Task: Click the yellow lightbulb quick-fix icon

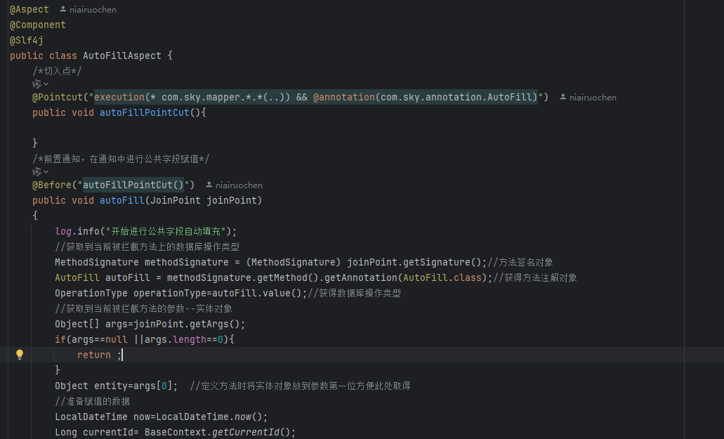Action: pos(20,355)
